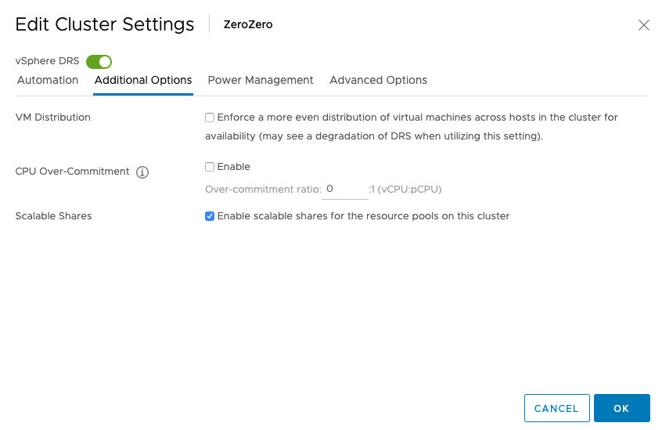Click the Over-commitment ratio label text
Screen dimensions: 662x430
point(263,190)
